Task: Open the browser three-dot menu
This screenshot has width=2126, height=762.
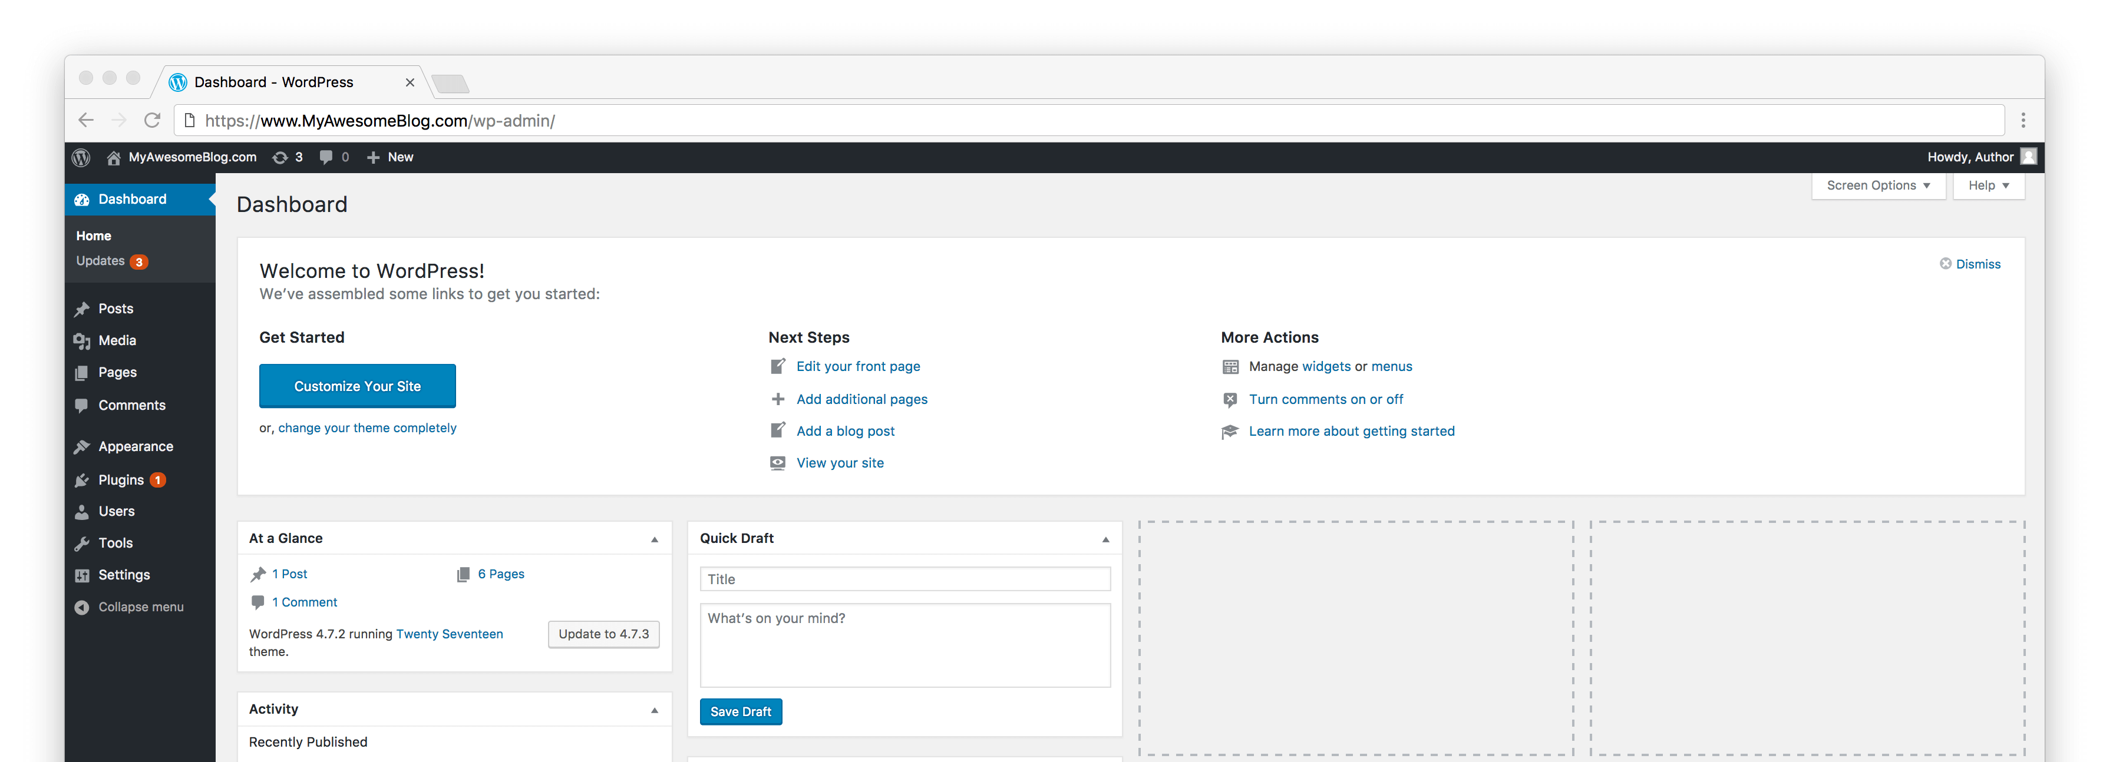Action: pyautogui.click(x=2023, y=120)
